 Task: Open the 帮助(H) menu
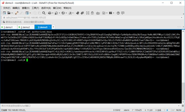67,8
